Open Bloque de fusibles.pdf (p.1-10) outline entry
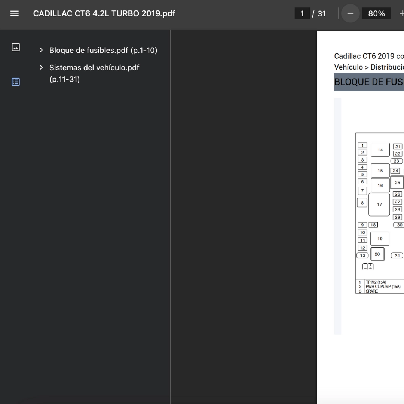Image resolution: width=404 pixels, height=404 pixels. [103, 50]
